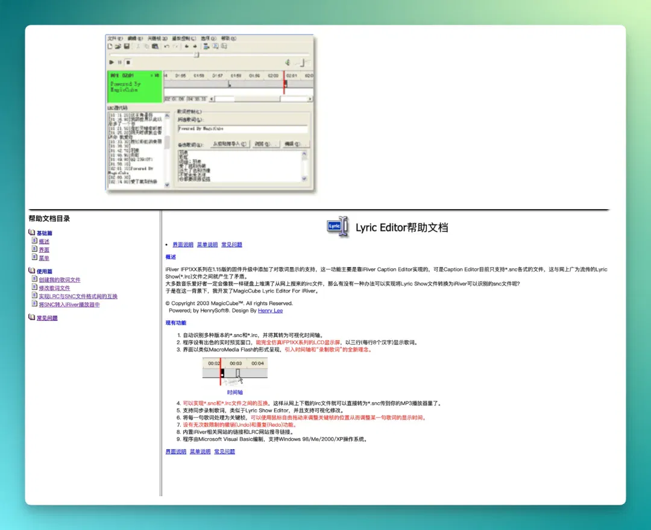Open the 常见问题 entry in the help contents tree
The image size is (651, 530).
click(47, 318)
